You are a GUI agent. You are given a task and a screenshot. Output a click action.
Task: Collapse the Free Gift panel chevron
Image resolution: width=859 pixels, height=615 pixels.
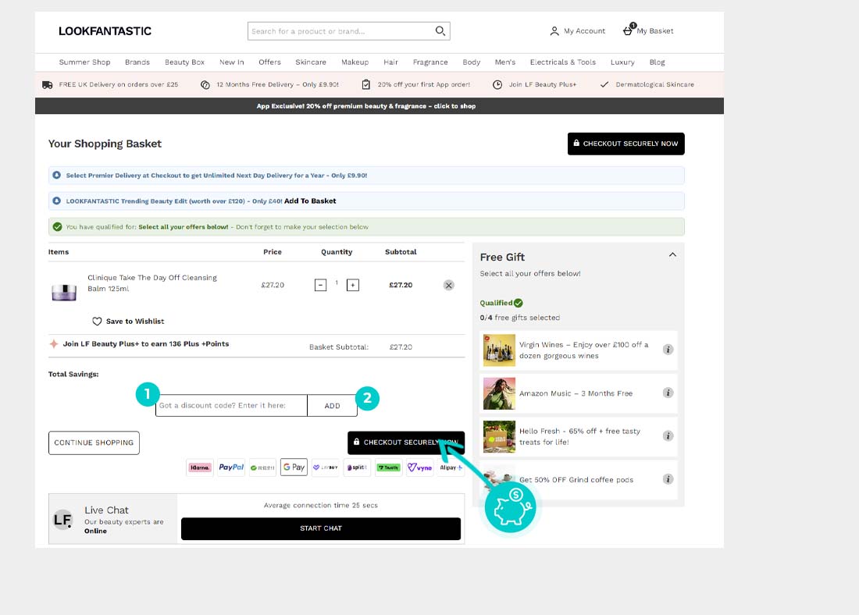(x=672, y=254)
